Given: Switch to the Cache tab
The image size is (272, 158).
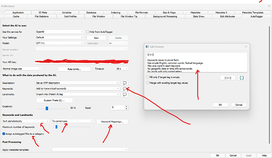Looking at the screenshot, I should point(16,17).
